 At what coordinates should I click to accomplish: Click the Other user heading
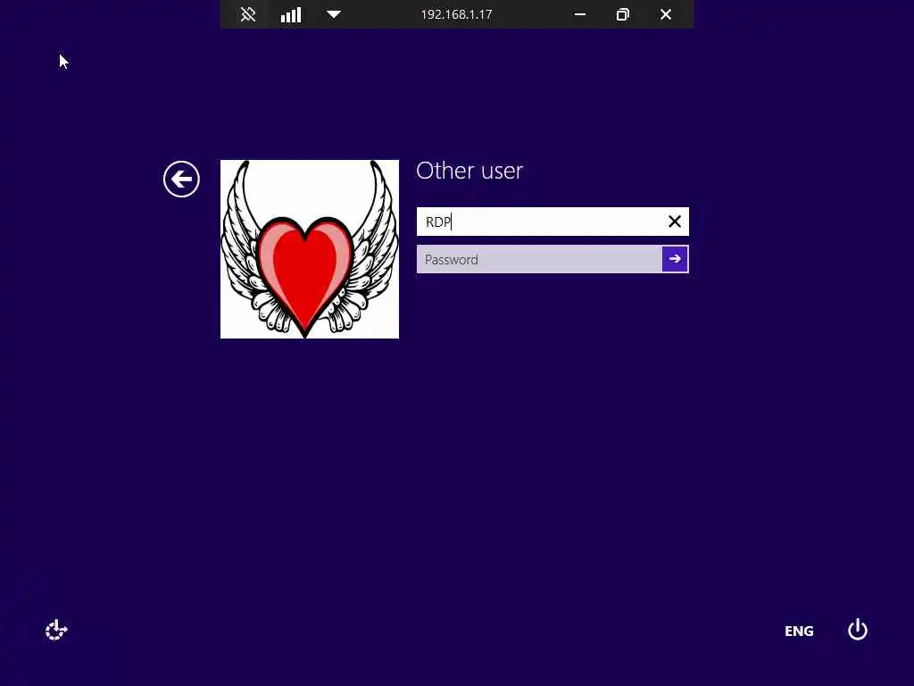click(x=469, y=171)
